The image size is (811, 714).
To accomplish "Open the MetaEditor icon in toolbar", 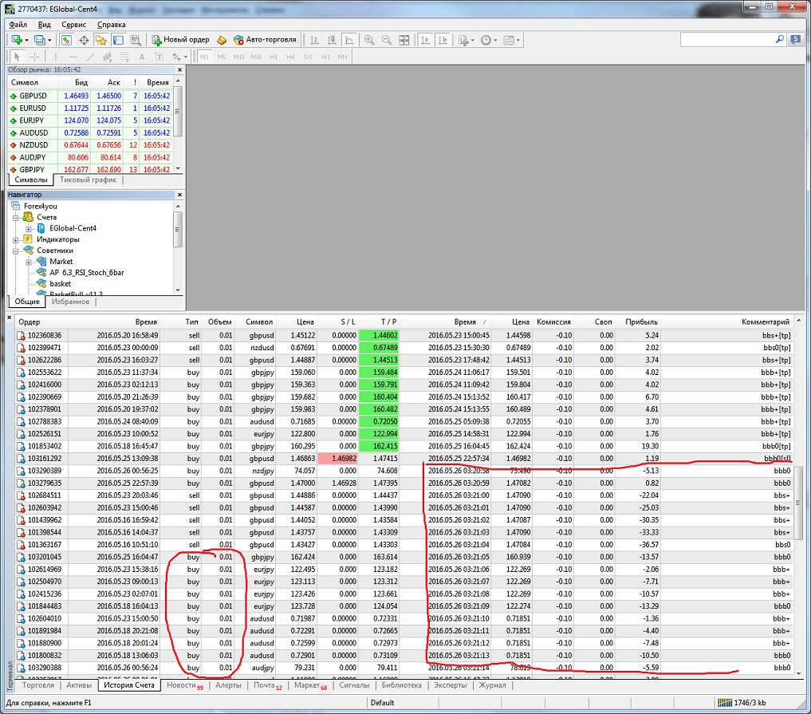I will (222, 40).
